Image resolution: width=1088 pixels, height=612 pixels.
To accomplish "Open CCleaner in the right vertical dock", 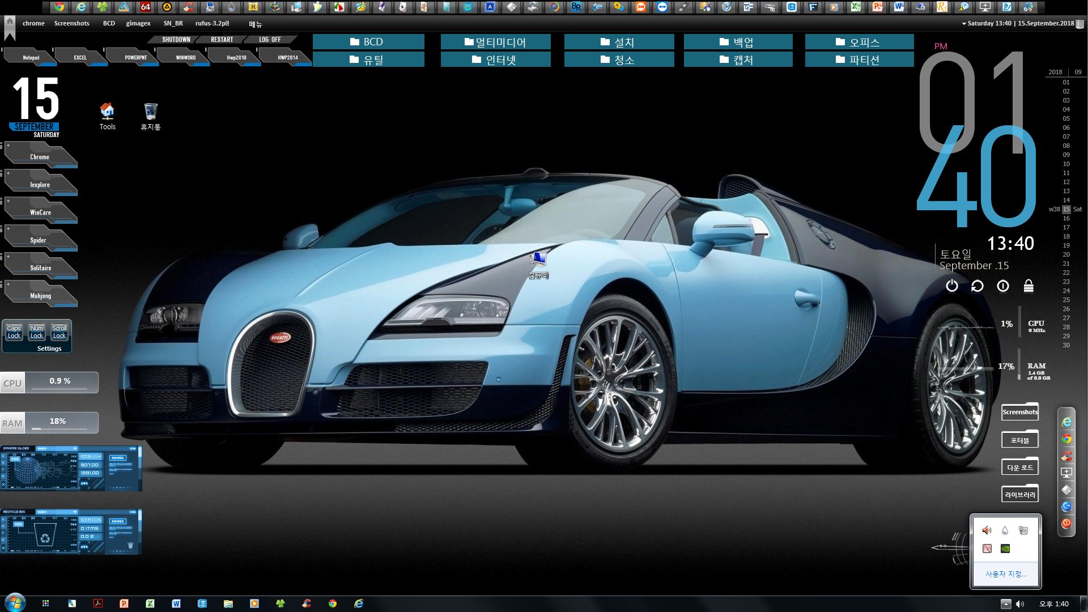I will [1066, 456].
